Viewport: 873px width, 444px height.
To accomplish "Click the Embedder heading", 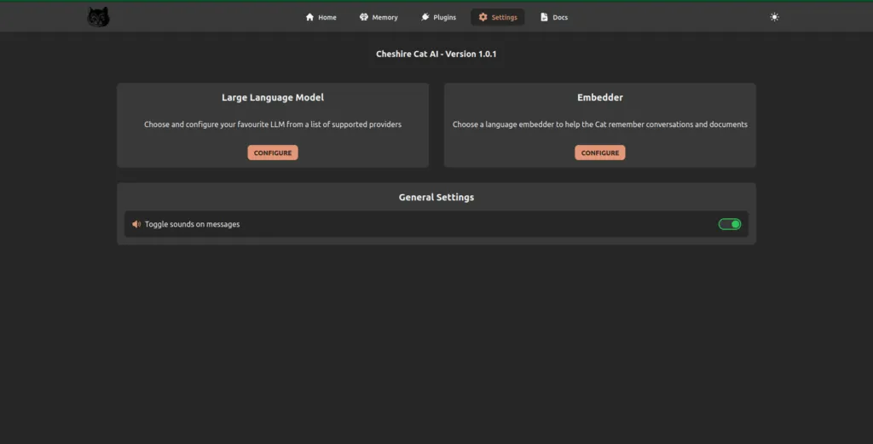I will point(600,97).
